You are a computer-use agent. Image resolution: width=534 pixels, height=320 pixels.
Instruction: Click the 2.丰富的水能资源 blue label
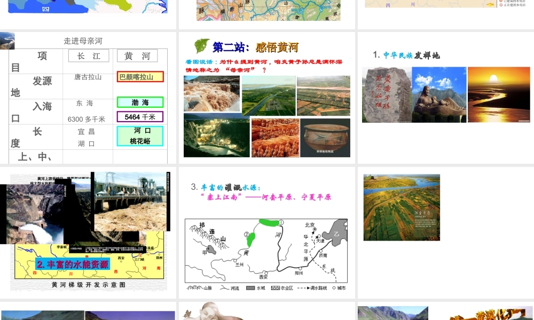[x=73, y=264]
